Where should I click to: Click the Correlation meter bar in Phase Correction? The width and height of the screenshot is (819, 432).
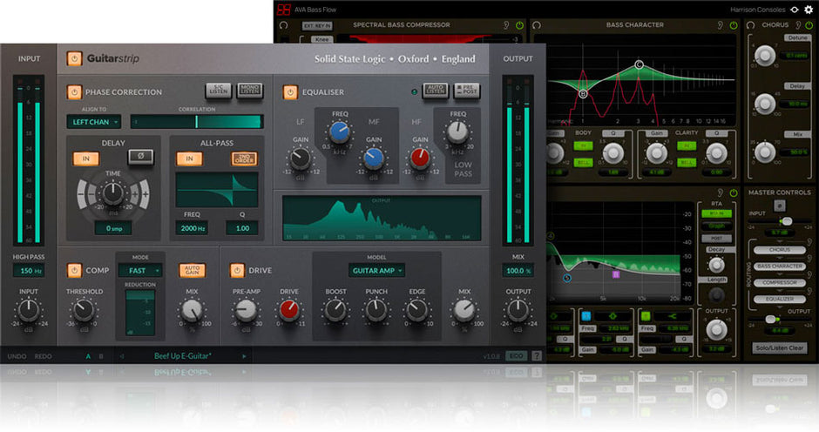(x=197, y=122)
